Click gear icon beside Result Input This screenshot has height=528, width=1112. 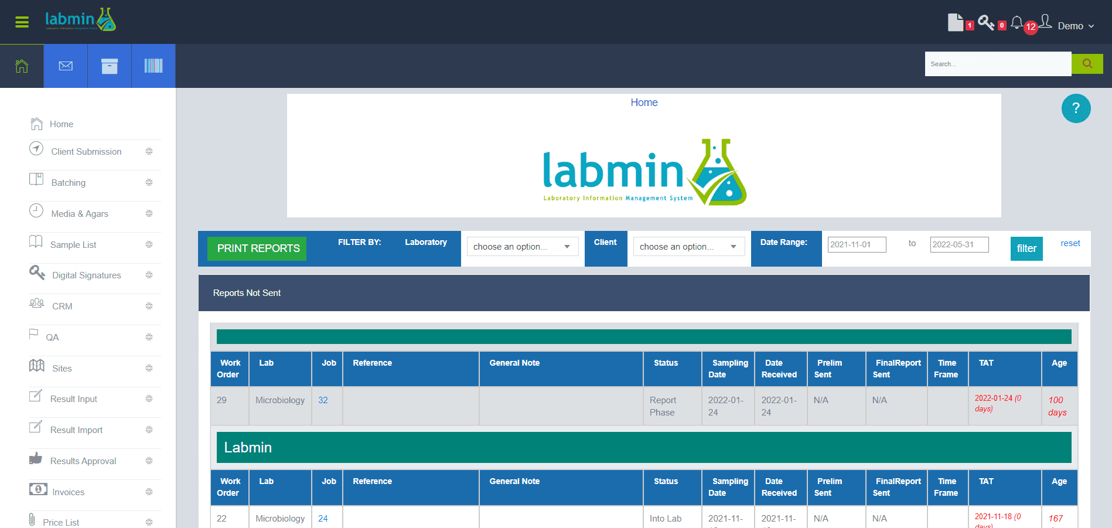[149, 398]
